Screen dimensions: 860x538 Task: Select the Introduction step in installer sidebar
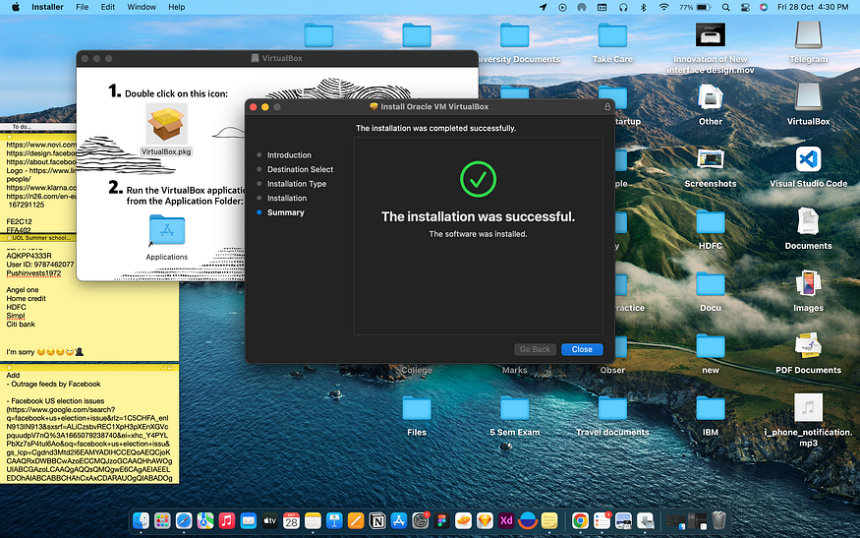point(289,154)
